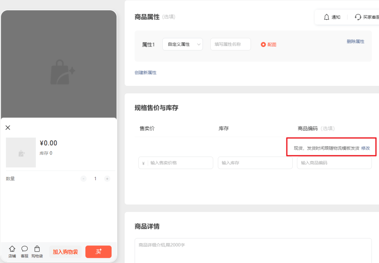Close the product preview popup
Screen dimensions: 379x263
(8, 128)
